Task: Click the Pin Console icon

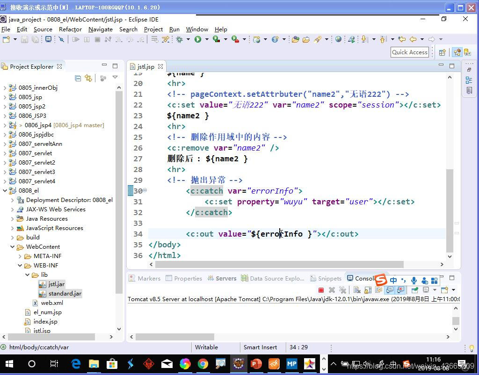Action: [x=414, y=290]
